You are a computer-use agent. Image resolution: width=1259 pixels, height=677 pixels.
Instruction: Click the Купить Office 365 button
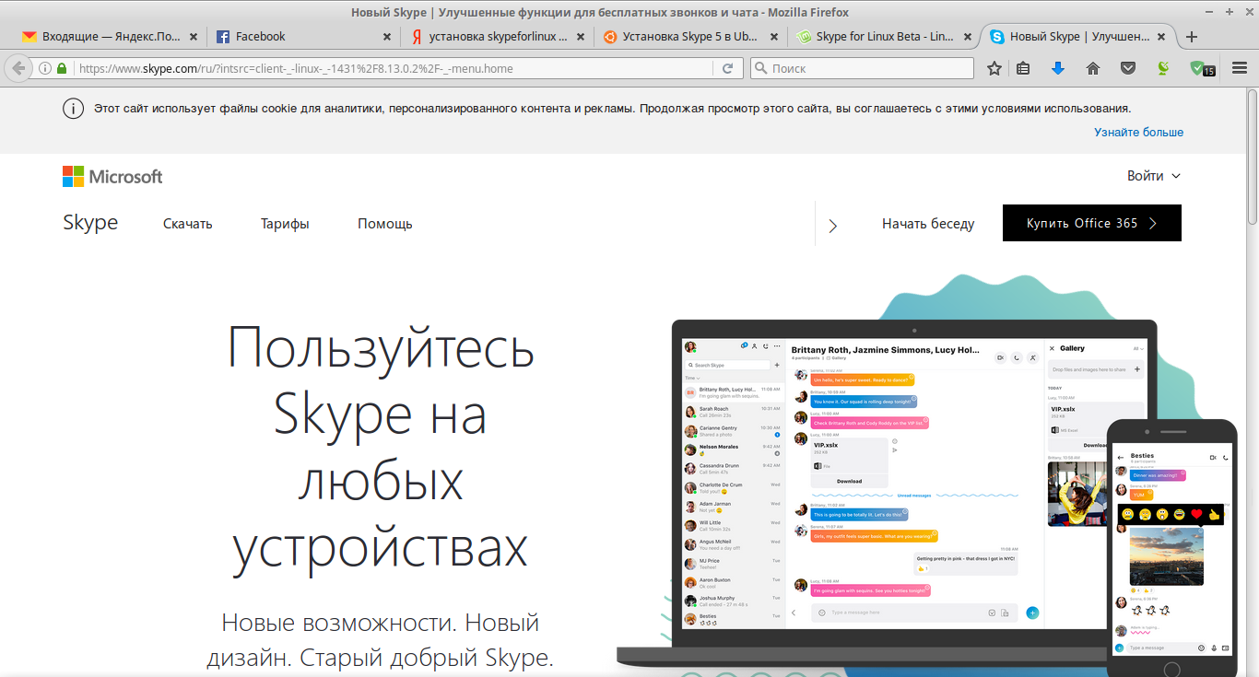1091,223
